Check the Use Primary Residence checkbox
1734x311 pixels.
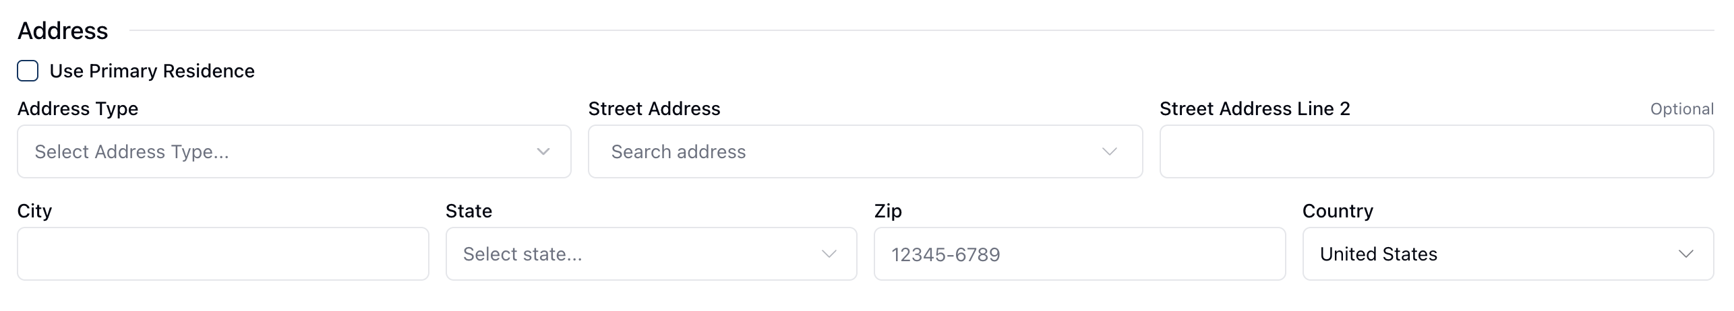point(28,71)
